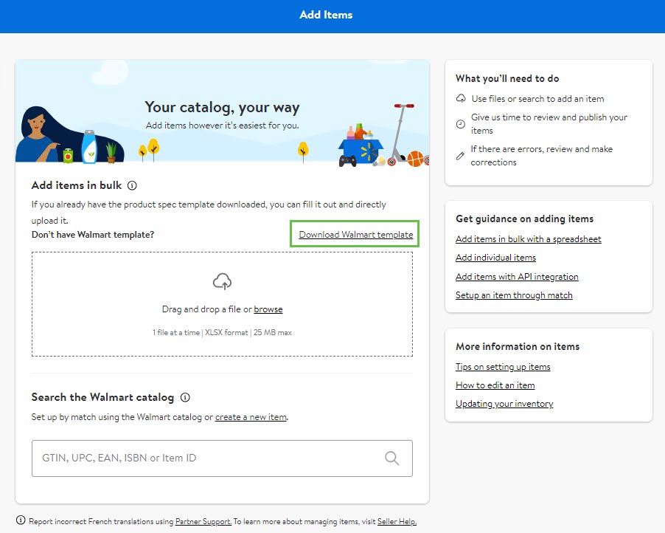Visit the Seller Help link
The height and width of the screenshot is (533, 665).
(x=397, y=521)
